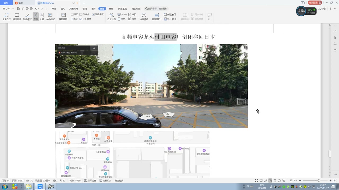Toggle document proofing (文档校对) in status bar

105,180
